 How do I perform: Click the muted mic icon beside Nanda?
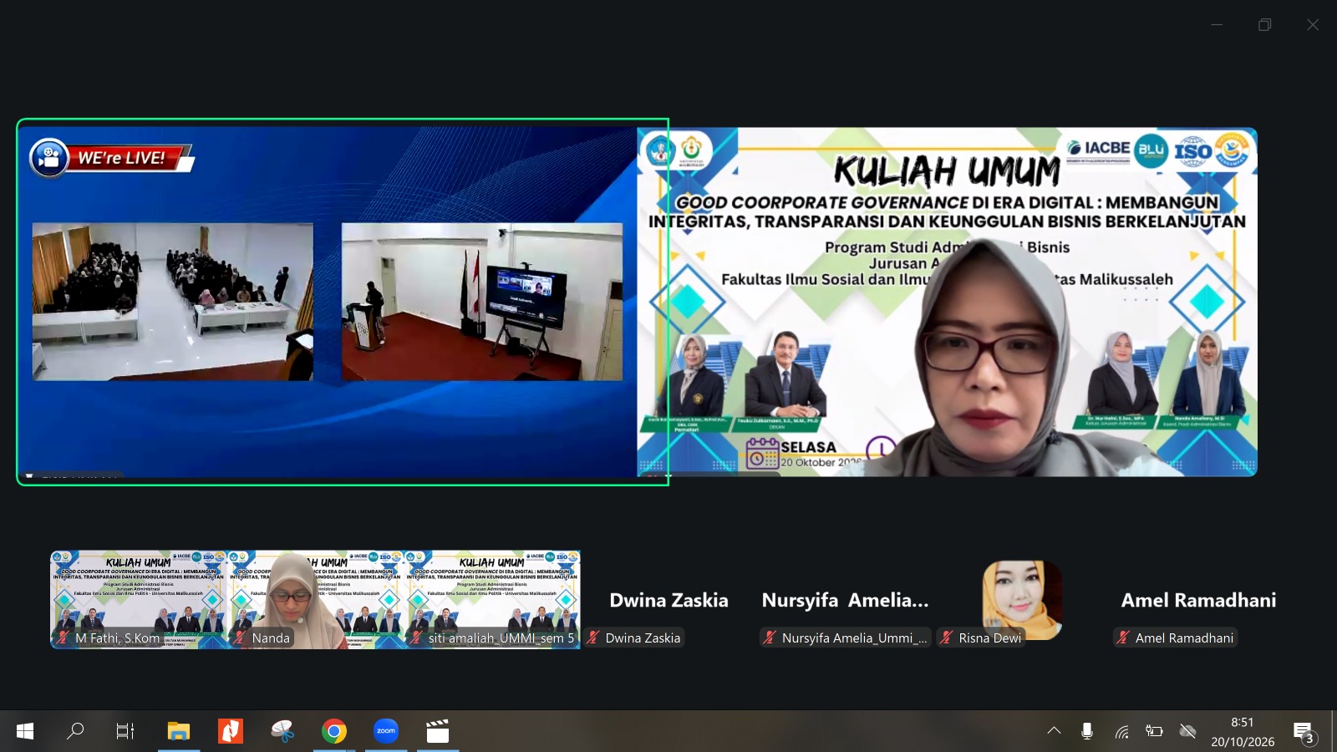pos(240,638)
